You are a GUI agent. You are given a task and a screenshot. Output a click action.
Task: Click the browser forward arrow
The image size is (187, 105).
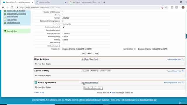point(8,8)
